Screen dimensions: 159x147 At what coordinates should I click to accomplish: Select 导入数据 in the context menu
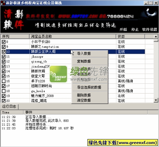coord(84,53)
